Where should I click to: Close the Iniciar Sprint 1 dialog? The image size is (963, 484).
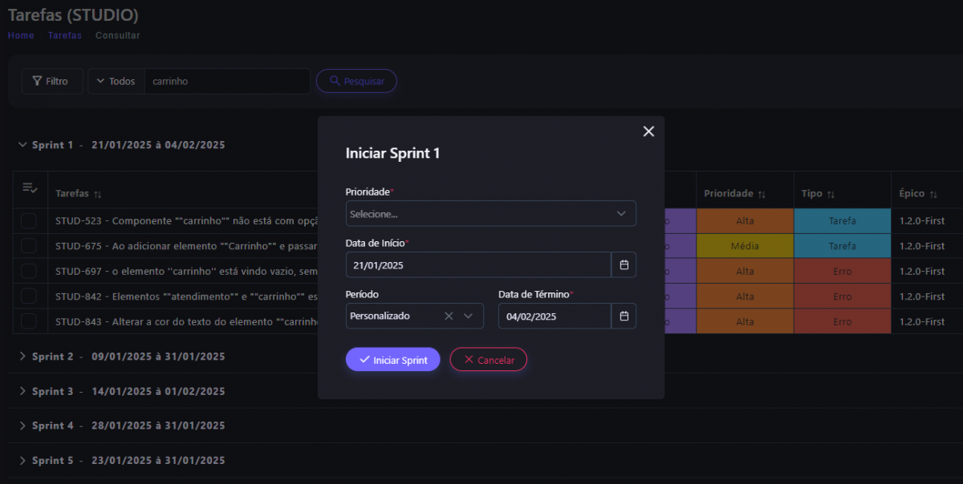[x=648, y=131]
